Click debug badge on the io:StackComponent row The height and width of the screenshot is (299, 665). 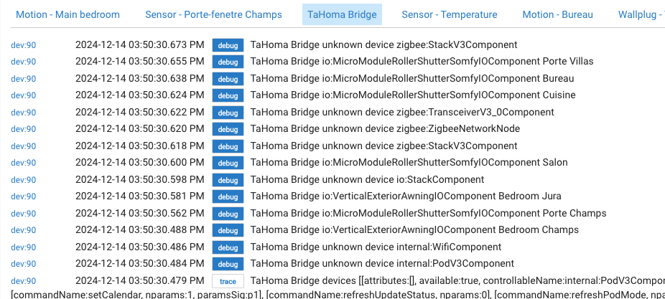228,180
